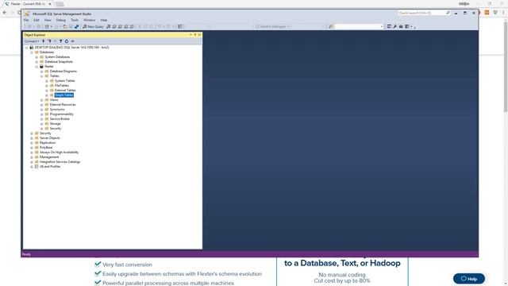
Task: Collapse the DESKTOP server root node
Action: [27, 48]
